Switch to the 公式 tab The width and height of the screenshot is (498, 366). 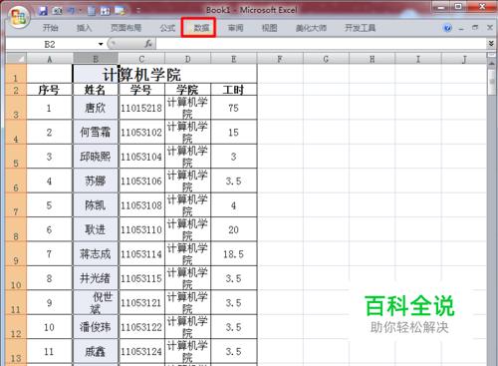pyautogui.click(x=167, y=28)
